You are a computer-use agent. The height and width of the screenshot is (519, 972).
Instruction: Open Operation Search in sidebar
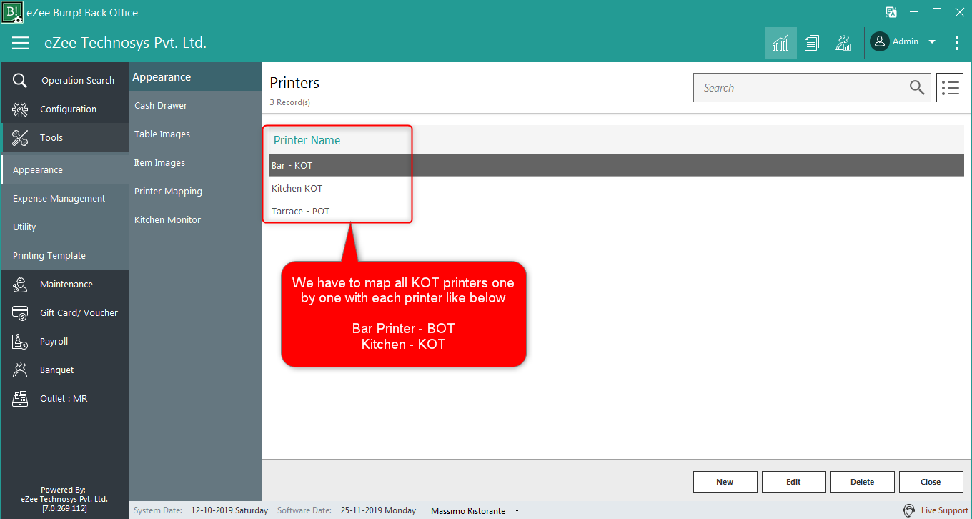tap(78, 81)
